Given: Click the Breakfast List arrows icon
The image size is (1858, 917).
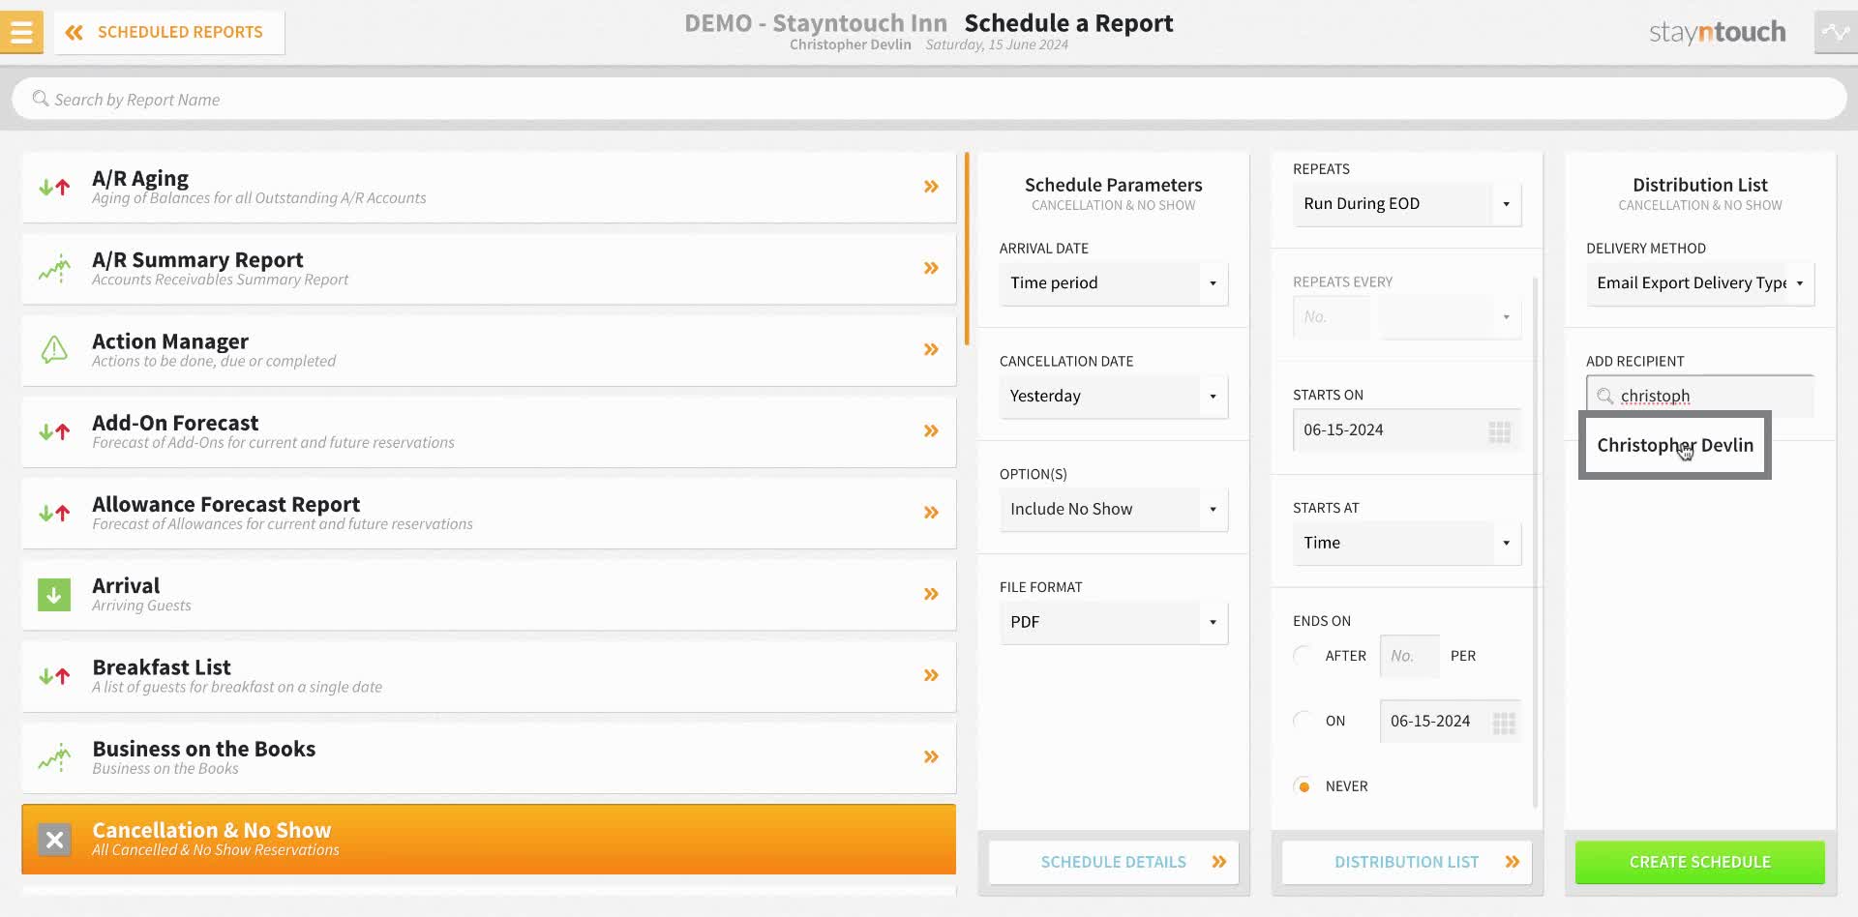Looking at the screenshot, I should 54,676.
